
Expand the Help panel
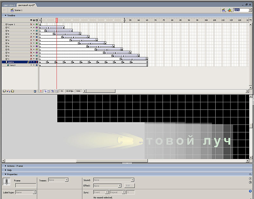(9, 170)
